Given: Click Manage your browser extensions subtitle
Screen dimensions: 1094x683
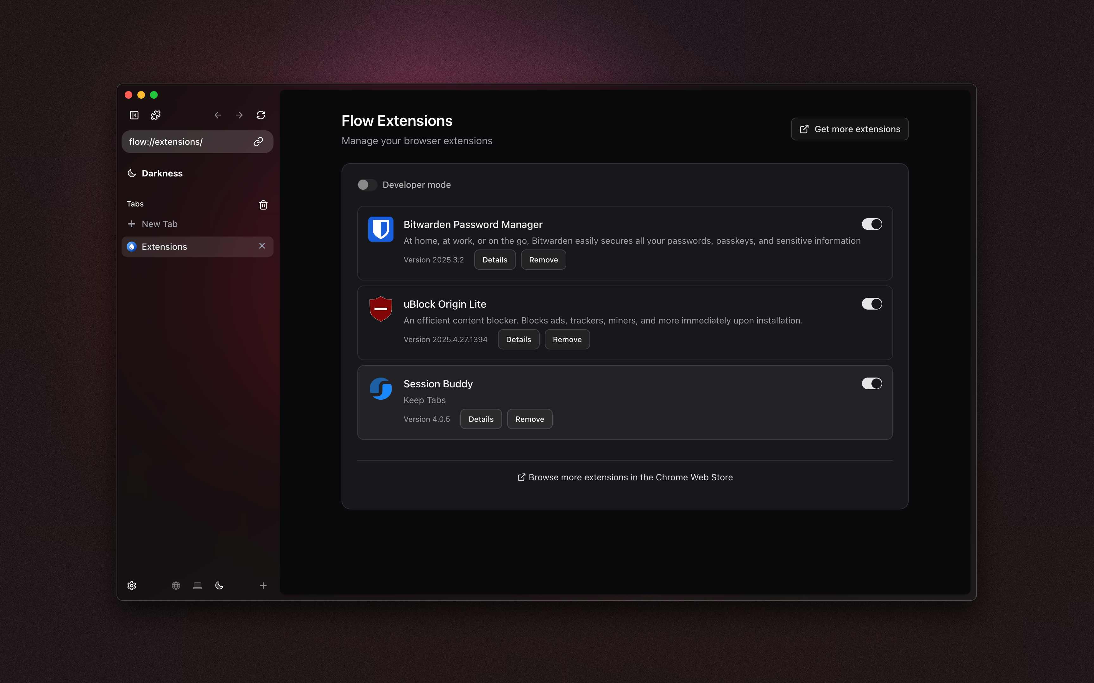Looking at the screenshot, I should pos(417,141).
